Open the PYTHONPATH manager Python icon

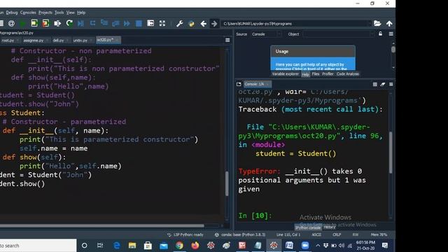(x=191, y=23)
